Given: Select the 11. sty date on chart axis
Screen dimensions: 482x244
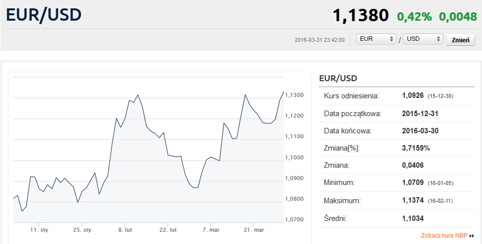Looking at the screenshot, I should 38,230.
